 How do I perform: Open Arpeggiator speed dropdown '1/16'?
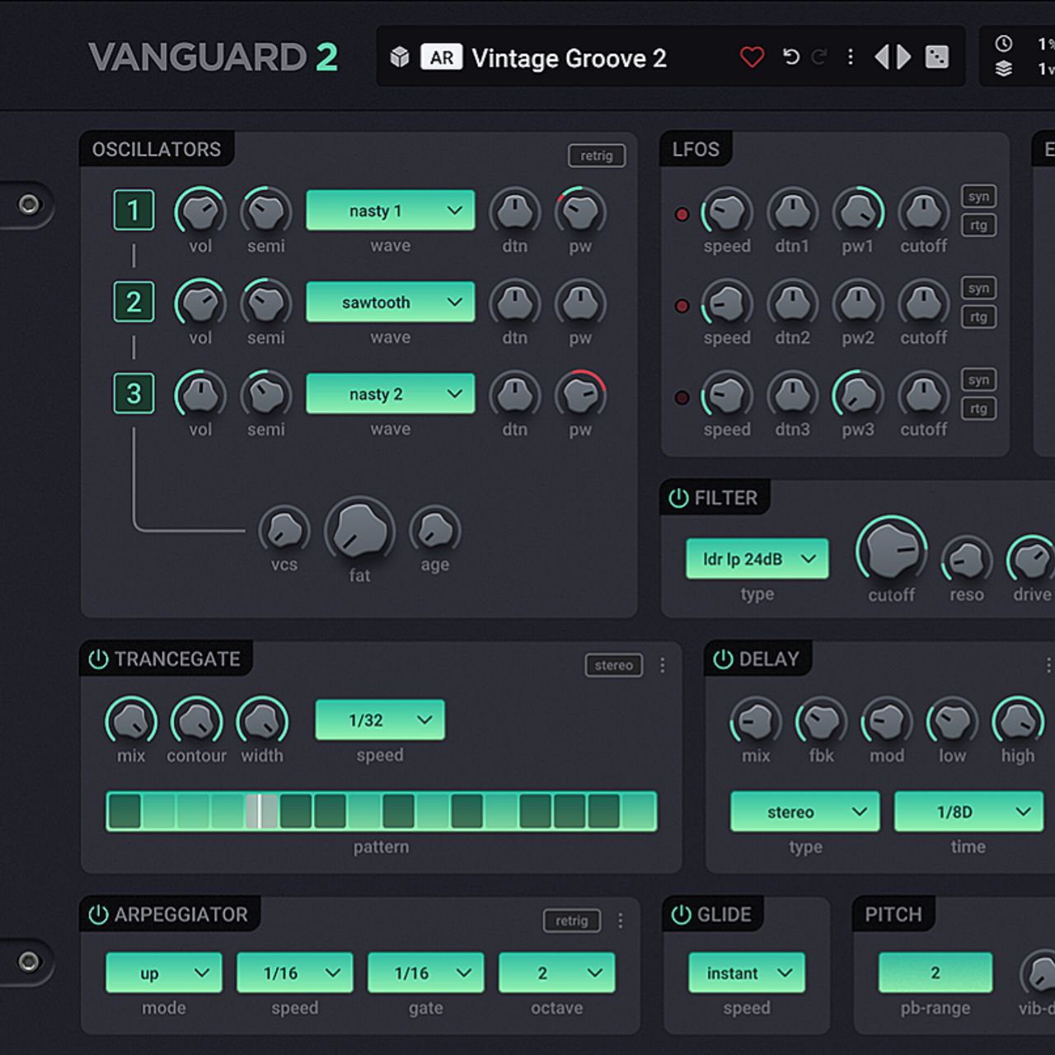(x=295, y=973)
